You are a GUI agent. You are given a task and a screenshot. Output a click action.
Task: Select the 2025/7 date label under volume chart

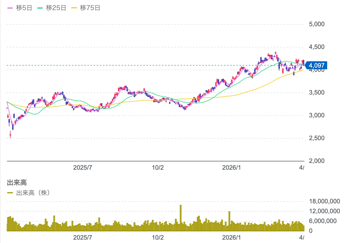coord(82,238)
